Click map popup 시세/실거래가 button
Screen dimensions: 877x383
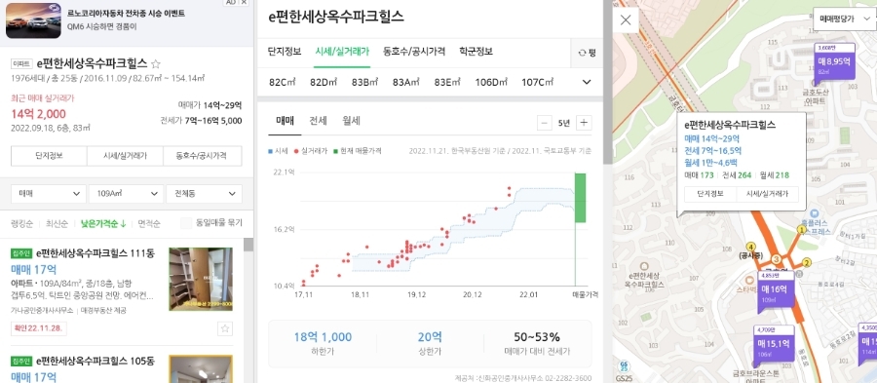pyautogui.click(x=768, y=194)
